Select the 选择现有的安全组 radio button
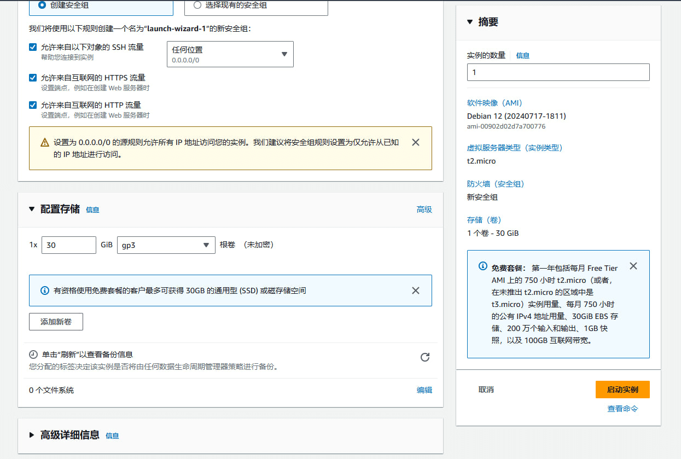This screenshot has width=681, height=459. (197, 5)
